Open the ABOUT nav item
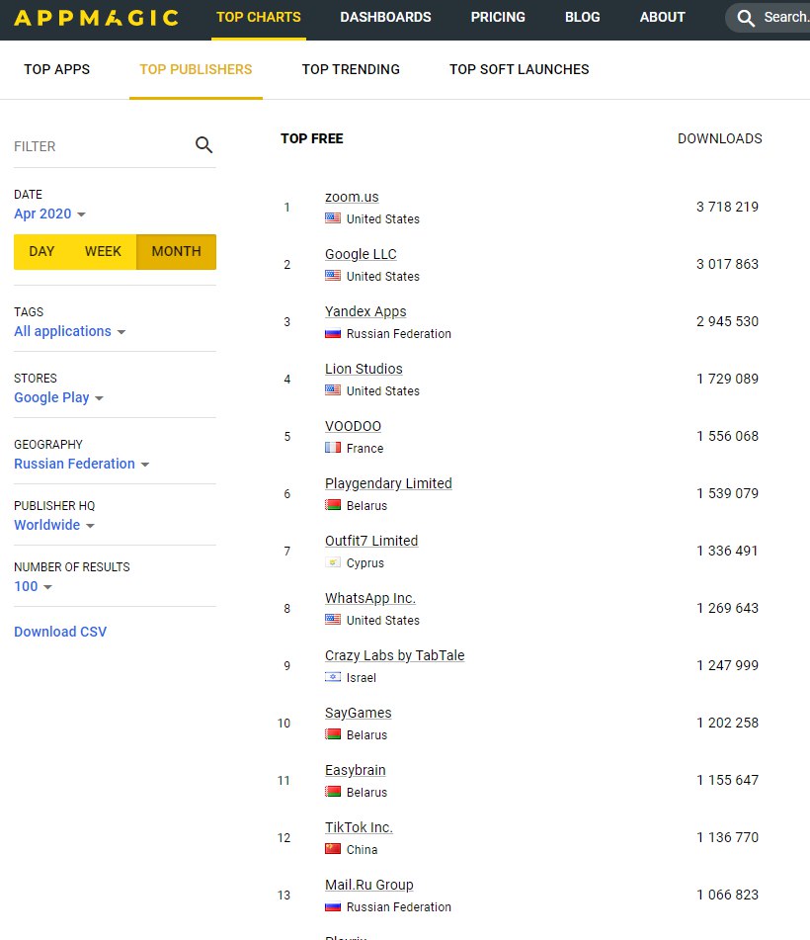810x940 pixels. coord(663,18)
